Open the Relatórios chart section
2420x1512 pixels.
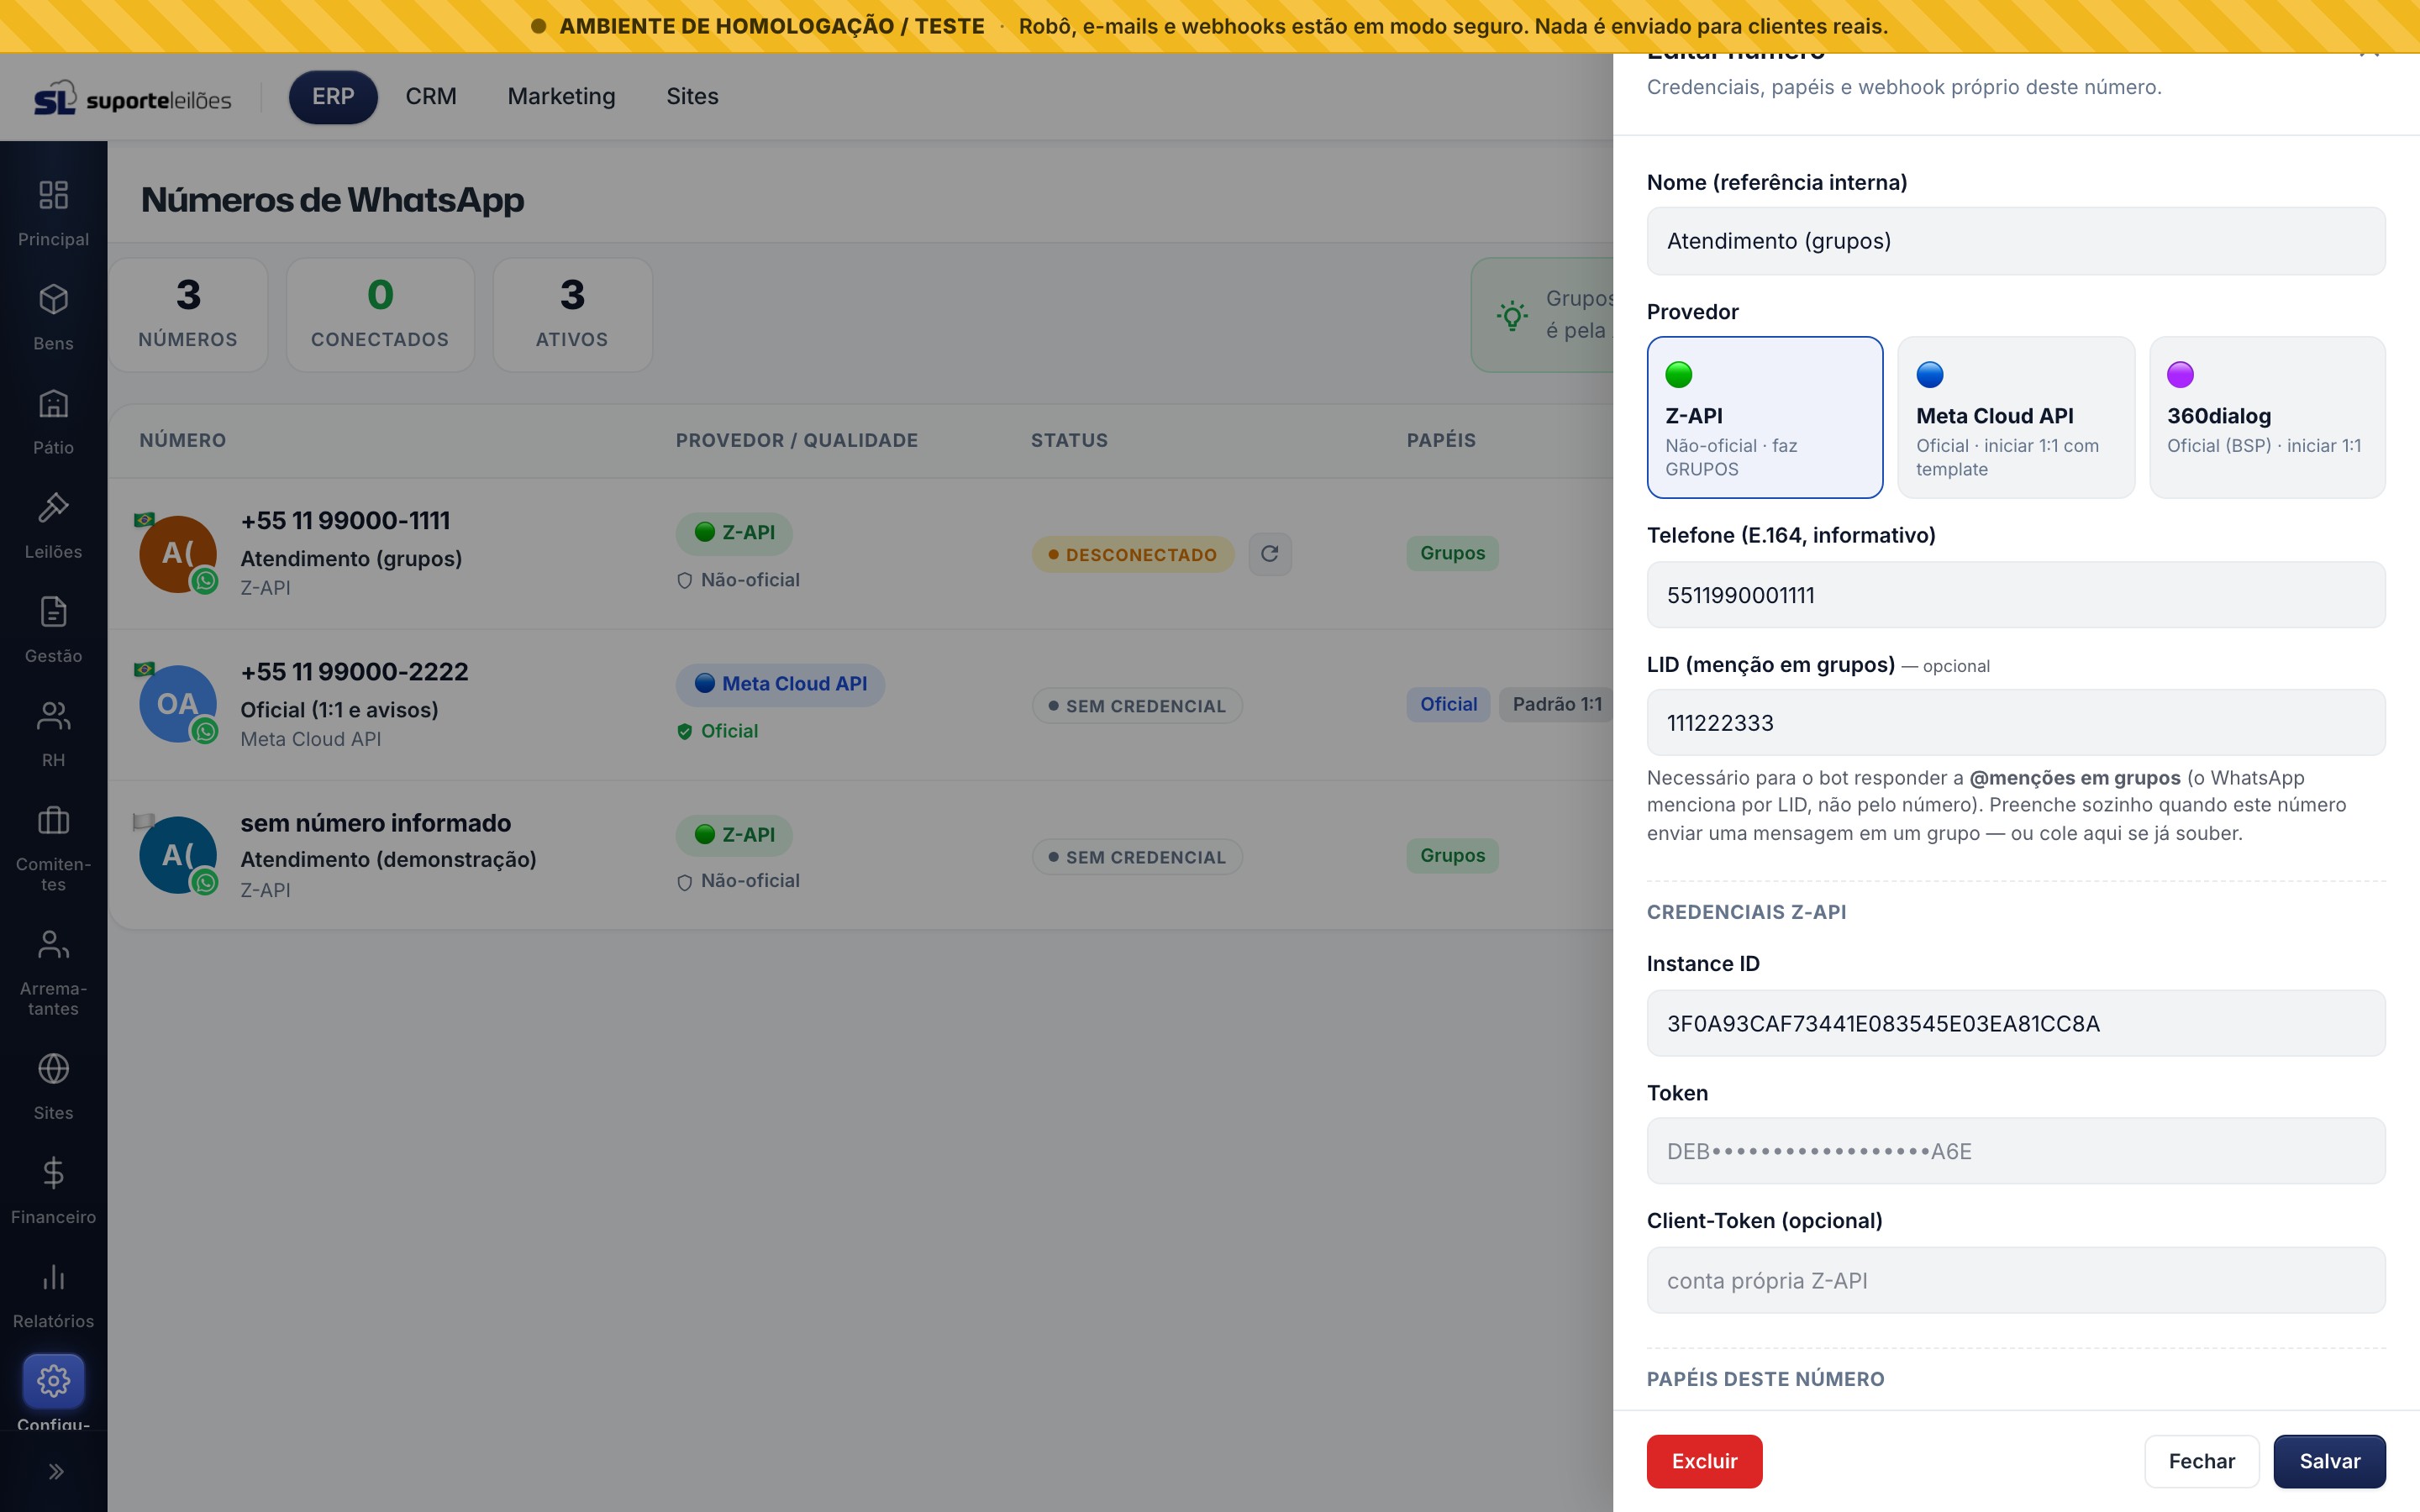pyautogui.click(x=53, y=1294)
